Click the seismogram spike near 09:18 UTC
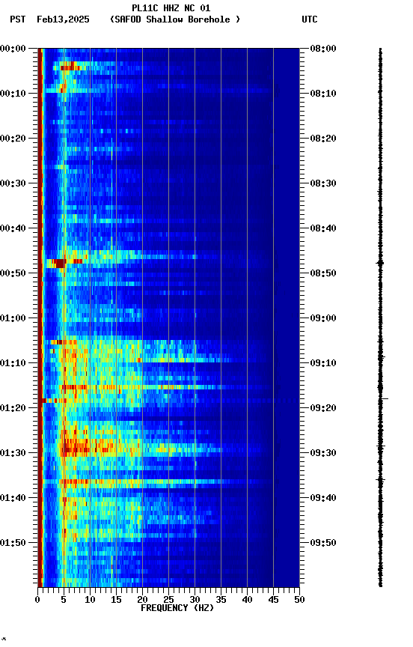The height and width of the screenshot is (647, 413). (x=384, y=398)
